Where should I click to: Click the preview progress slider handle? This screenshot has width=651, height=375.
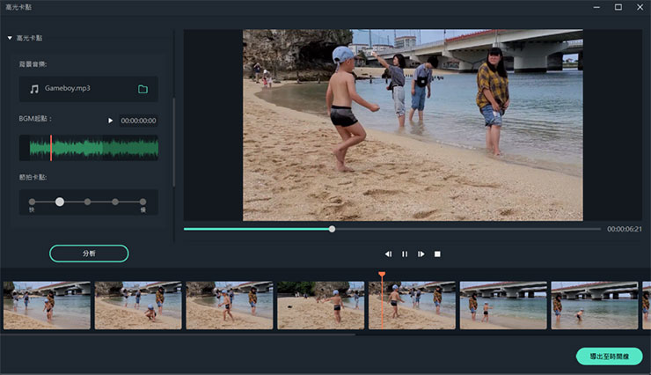(332, 229)
